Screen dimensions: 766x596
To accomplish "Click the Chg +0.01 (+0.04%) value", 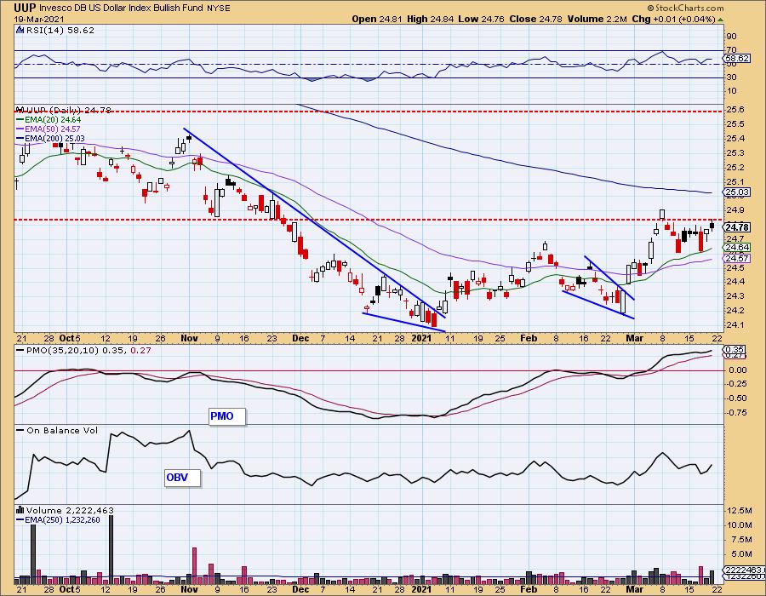I will 673,19.
